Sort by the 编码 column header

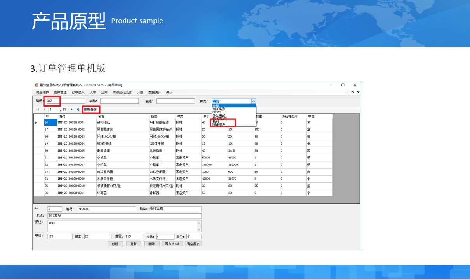(77, 116)
